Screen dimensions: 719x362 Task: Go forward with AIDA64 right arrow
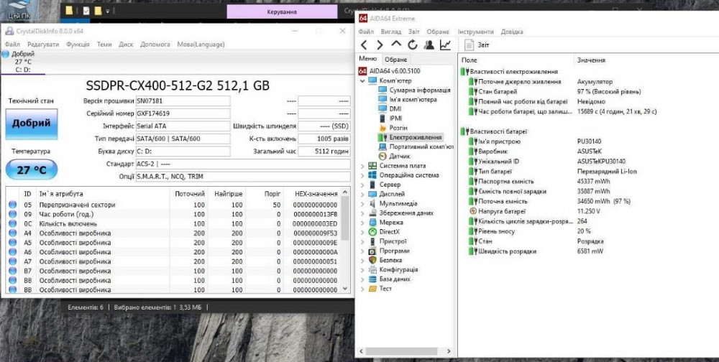(x=380, y=45)
